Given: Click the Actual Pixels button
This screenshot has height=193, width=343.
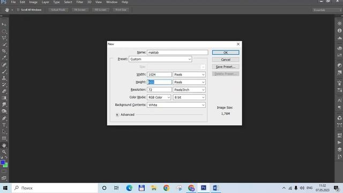Looking at the screenshot, I should tap(58, 10).
